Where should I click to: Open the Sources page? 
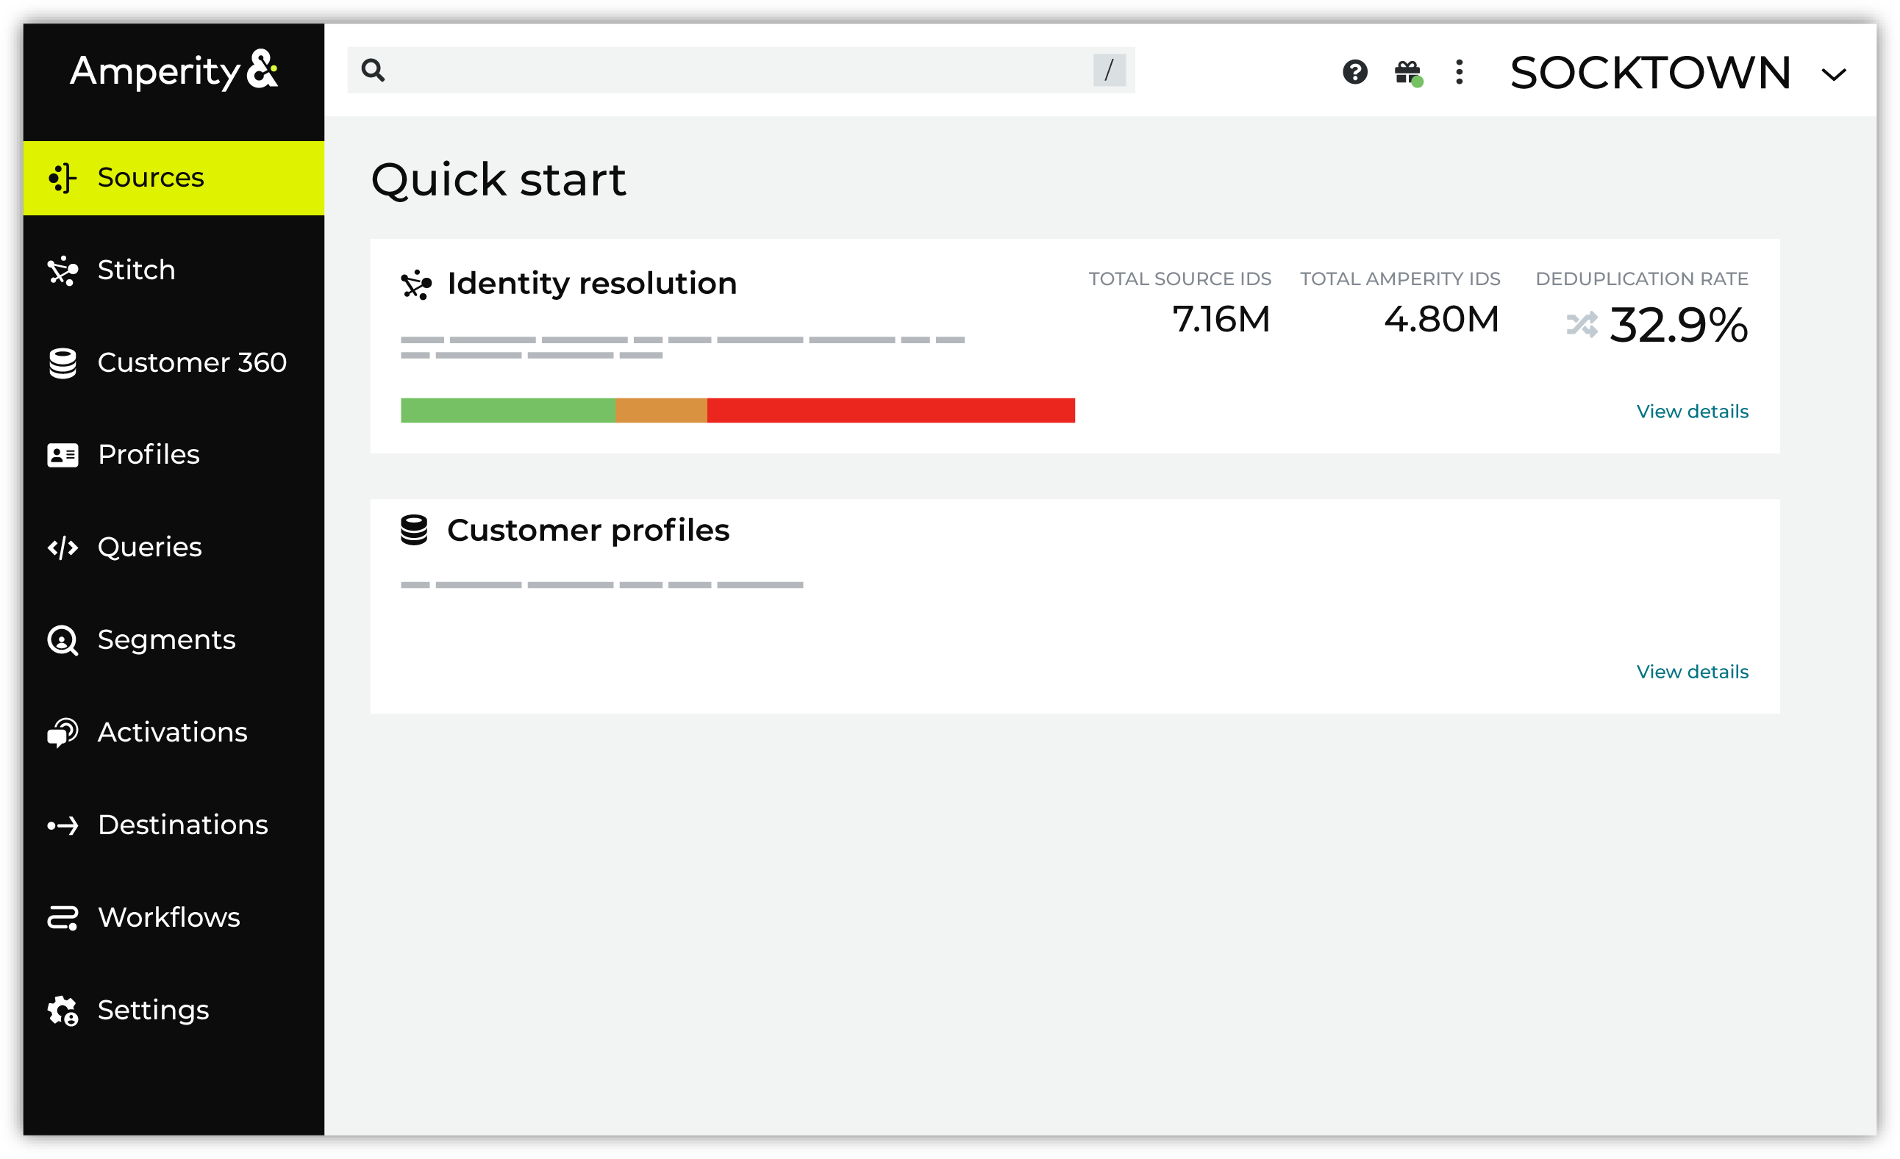pyautogui.click(x=150, y=177)
